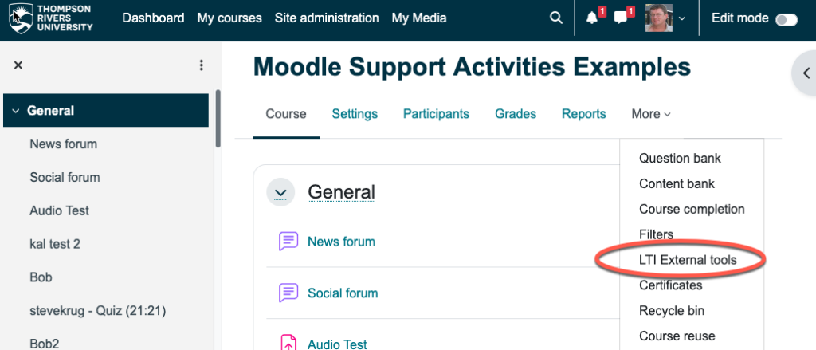Open course index options kebab menu
The width and height of the screenshot is (816, 350).
[202, 65]
